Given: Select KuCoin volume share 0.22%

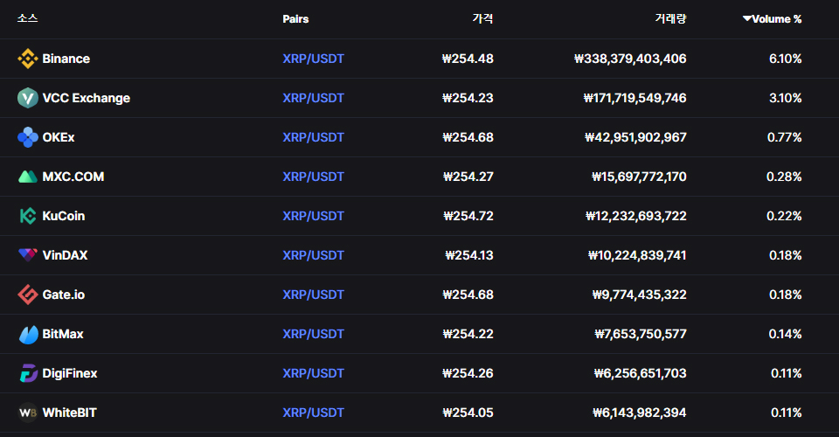Looking at the screenshot, I should (x=784, y=216).
